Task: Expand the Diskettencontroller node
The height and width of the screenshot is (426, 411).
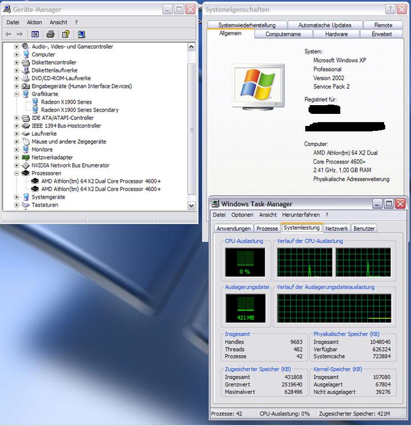Action: point(16,62)
